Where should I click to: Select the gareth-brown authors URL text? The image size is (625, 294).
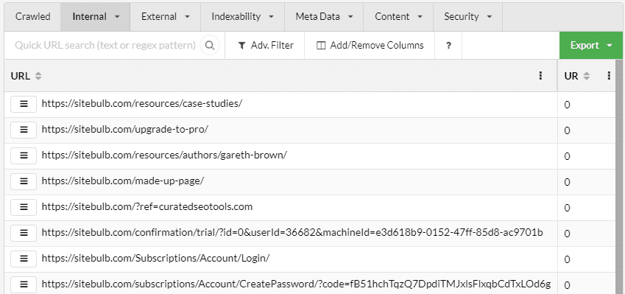point(164,155)
